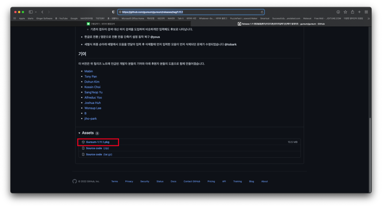Open the favorites grid icon in bookmarks bar

(x=15, y=19)
